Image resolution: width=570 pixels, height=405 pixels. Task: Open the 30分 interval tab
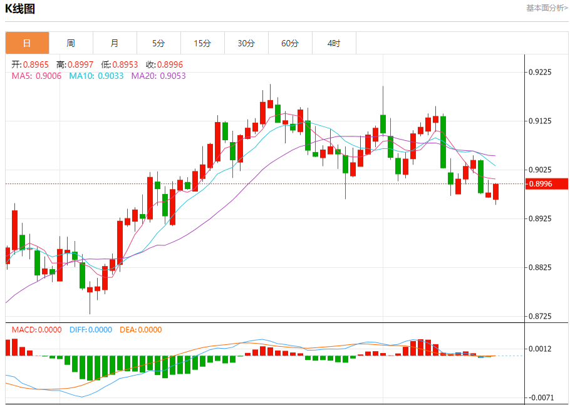tap(246, 43)
